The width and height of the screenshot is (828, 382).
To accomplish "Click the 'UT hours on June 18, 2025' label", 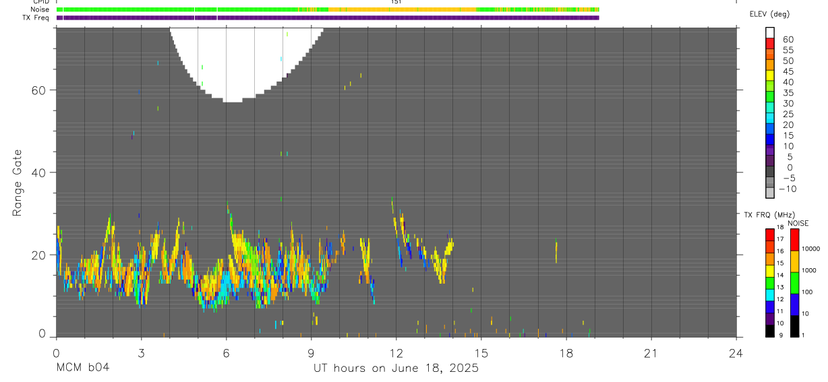I will (x=396, y=369).
